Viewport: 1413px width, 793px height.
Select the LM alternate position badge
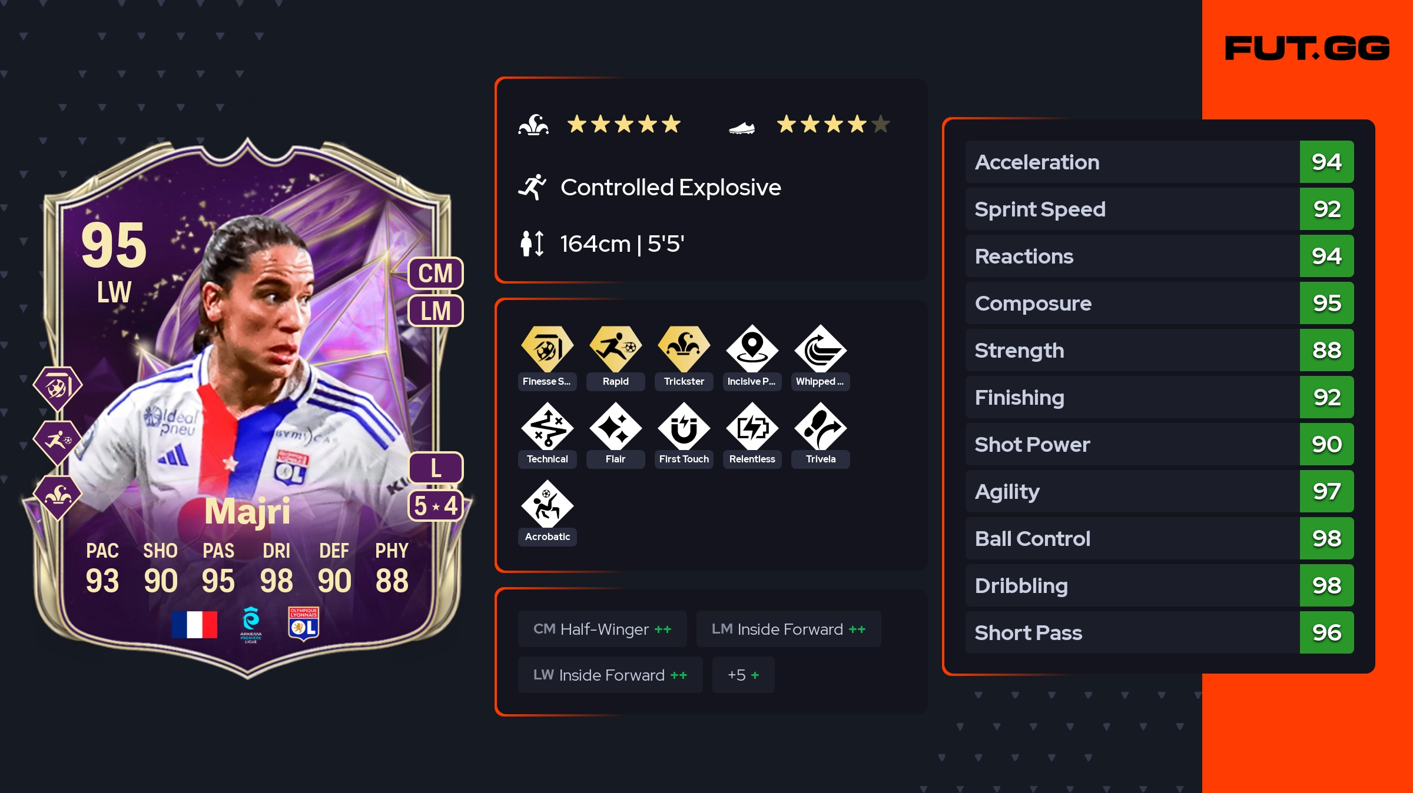436,311
